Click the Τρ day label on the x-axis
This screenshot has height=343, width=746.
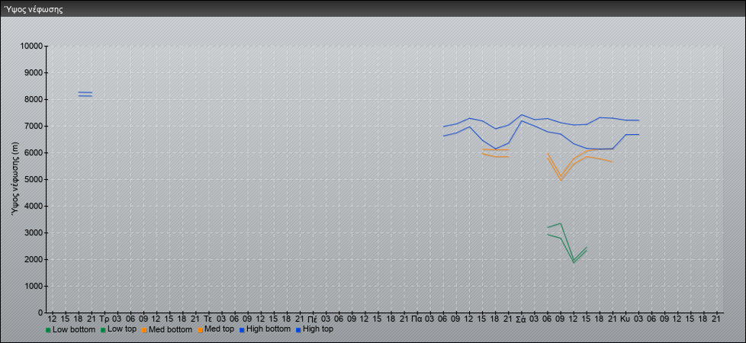[105, 319]
